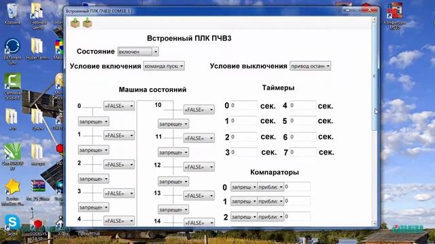The image size is (435, 244).
Task: Click the first box-with-green-arrow toolbar icon
Action: coord(75,23)
